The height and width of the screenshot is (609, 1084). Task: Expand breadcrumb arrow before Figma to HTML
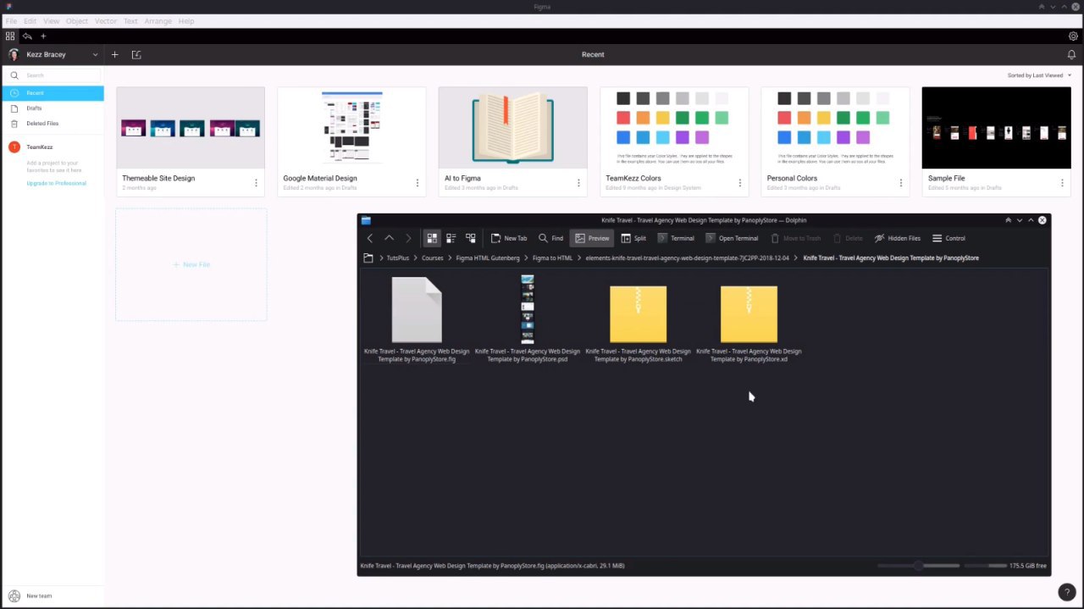click(x=527, y=257)
